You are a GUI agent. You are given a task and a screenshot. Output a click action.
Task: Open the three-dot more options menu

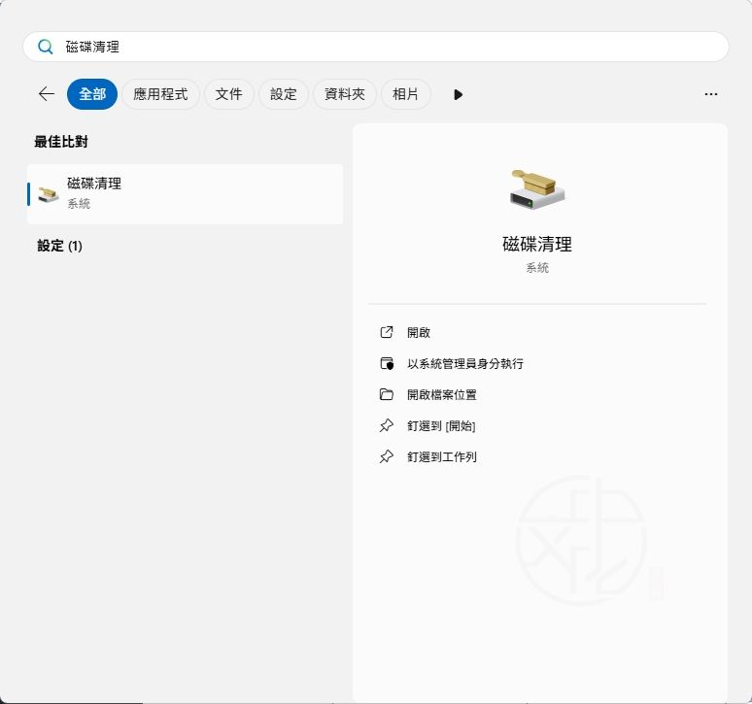pos(711,94)
